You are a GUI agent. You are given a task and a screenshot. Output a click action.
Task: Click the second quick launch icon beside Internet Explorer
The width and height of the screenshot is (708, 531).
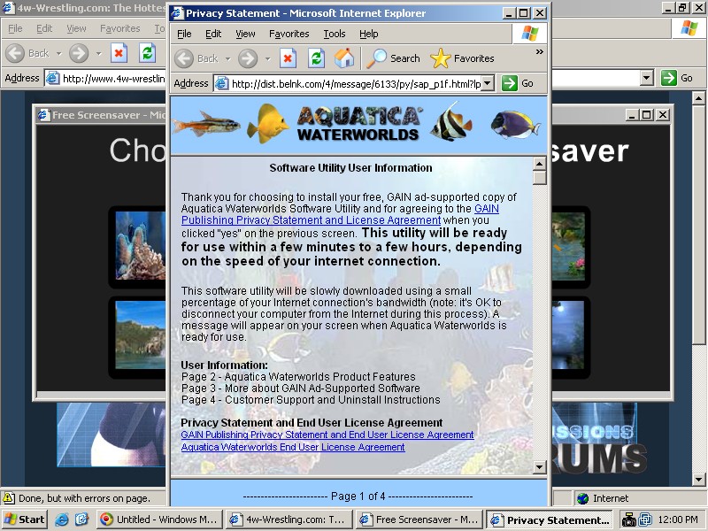pos(81,519)
